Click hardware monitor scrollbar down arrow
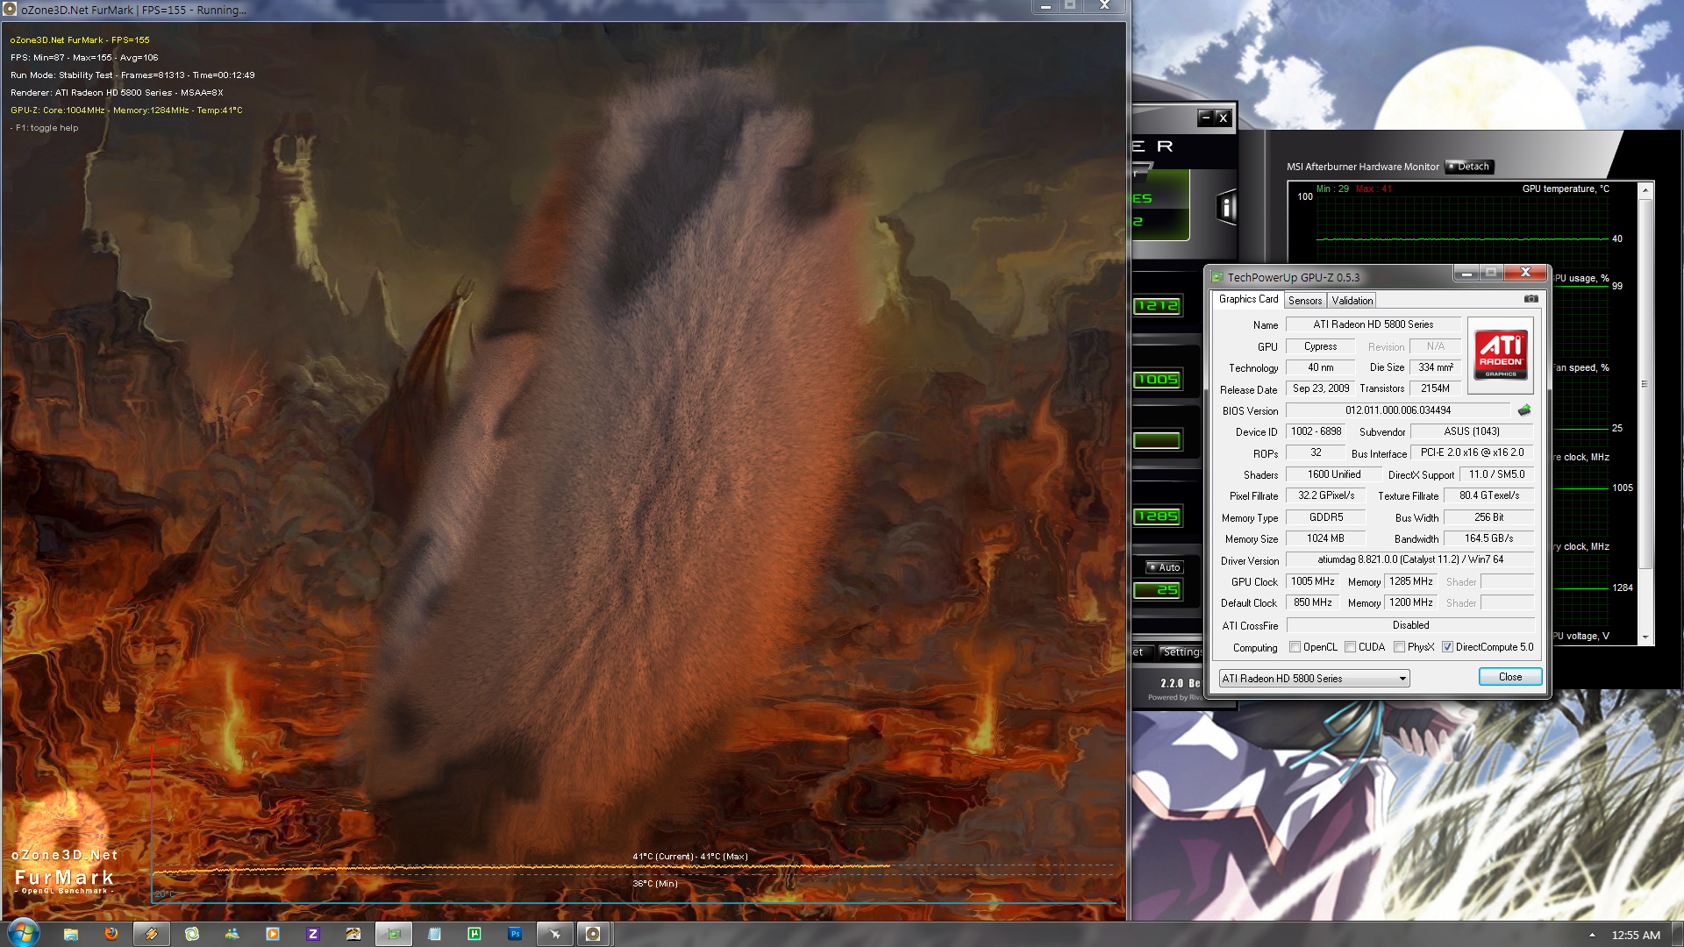The height and width of the screenshot is (947, 1684). click(x=1645, y=637)
